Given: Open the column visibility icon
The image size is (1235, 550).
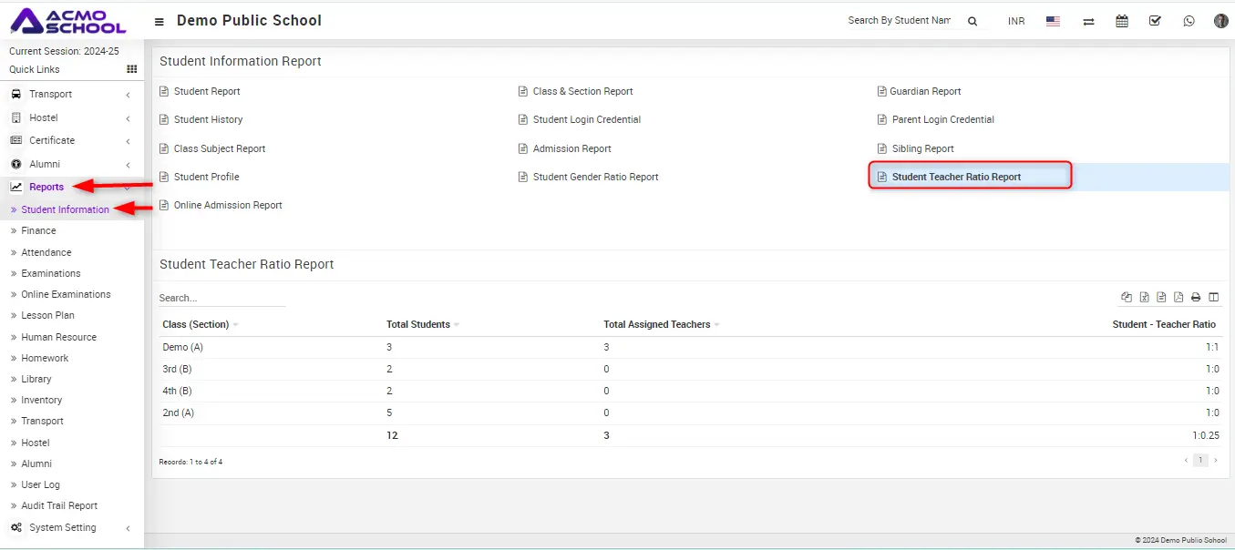Looking at the screenshot, I should [x=1213, y=297].
